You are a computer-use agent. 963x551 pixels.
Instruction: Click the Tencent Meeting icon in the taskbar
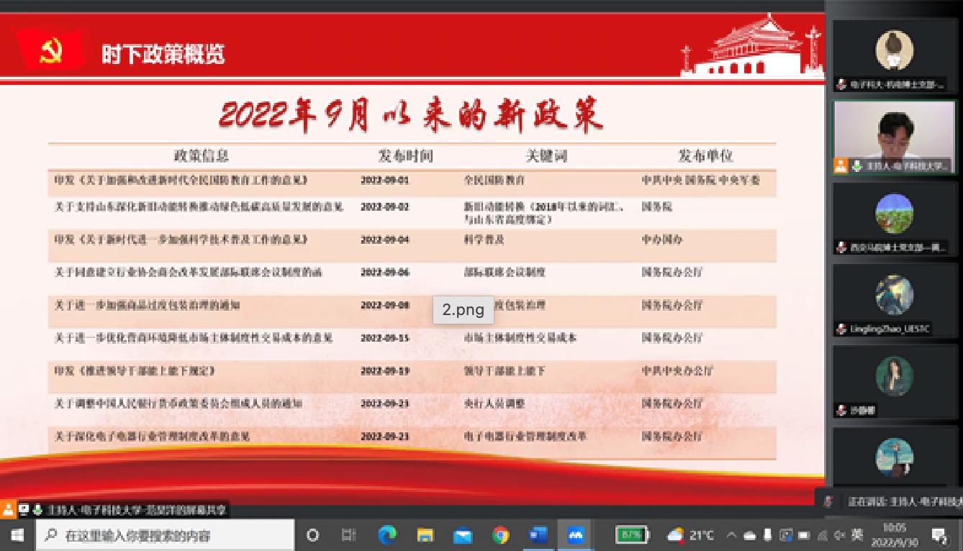click(x=574, y=534)
